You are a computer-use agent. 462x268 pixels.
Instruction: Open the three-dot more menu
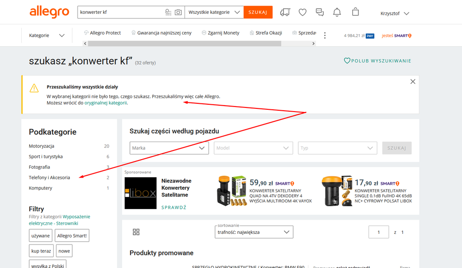(325, 36)
